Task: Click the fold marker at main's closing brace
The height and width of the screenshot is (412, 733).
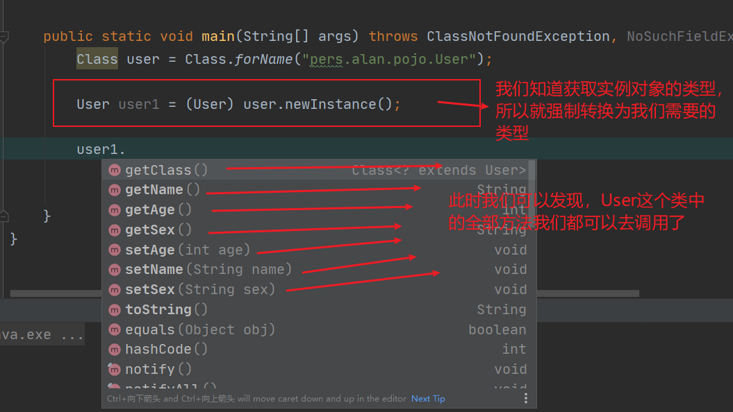Action: coord(4,215)
